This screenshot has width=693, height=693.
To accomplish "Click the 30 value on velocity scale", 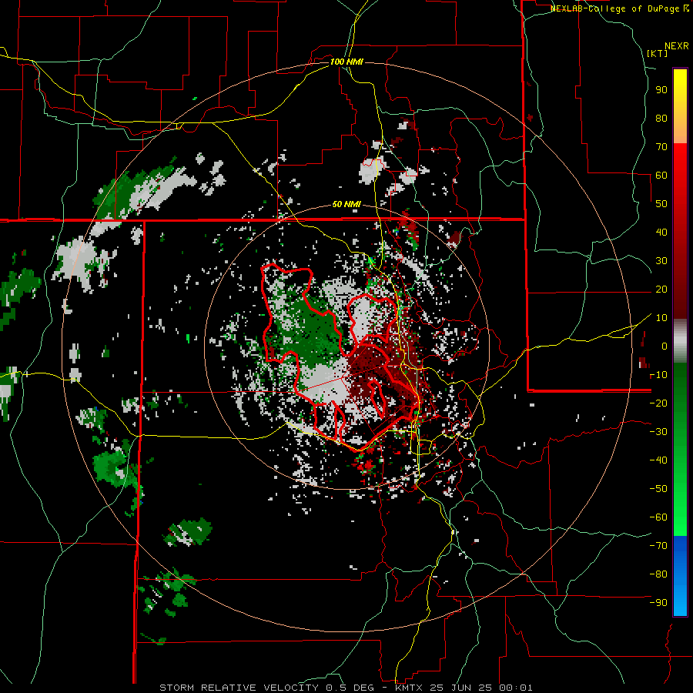I will pos(661,261).
